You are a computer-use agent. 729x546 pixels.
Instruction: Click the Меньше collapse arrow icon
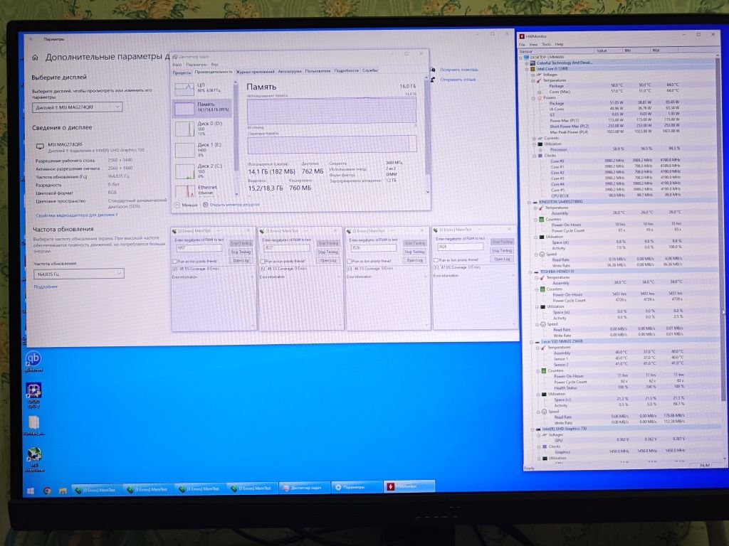point(177,205)
